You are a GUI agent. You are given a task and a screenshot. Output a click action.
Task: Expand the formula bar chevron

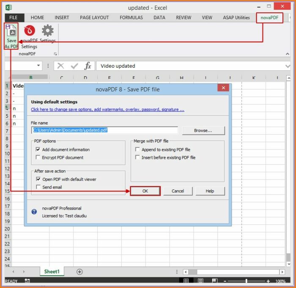point(288,66)
